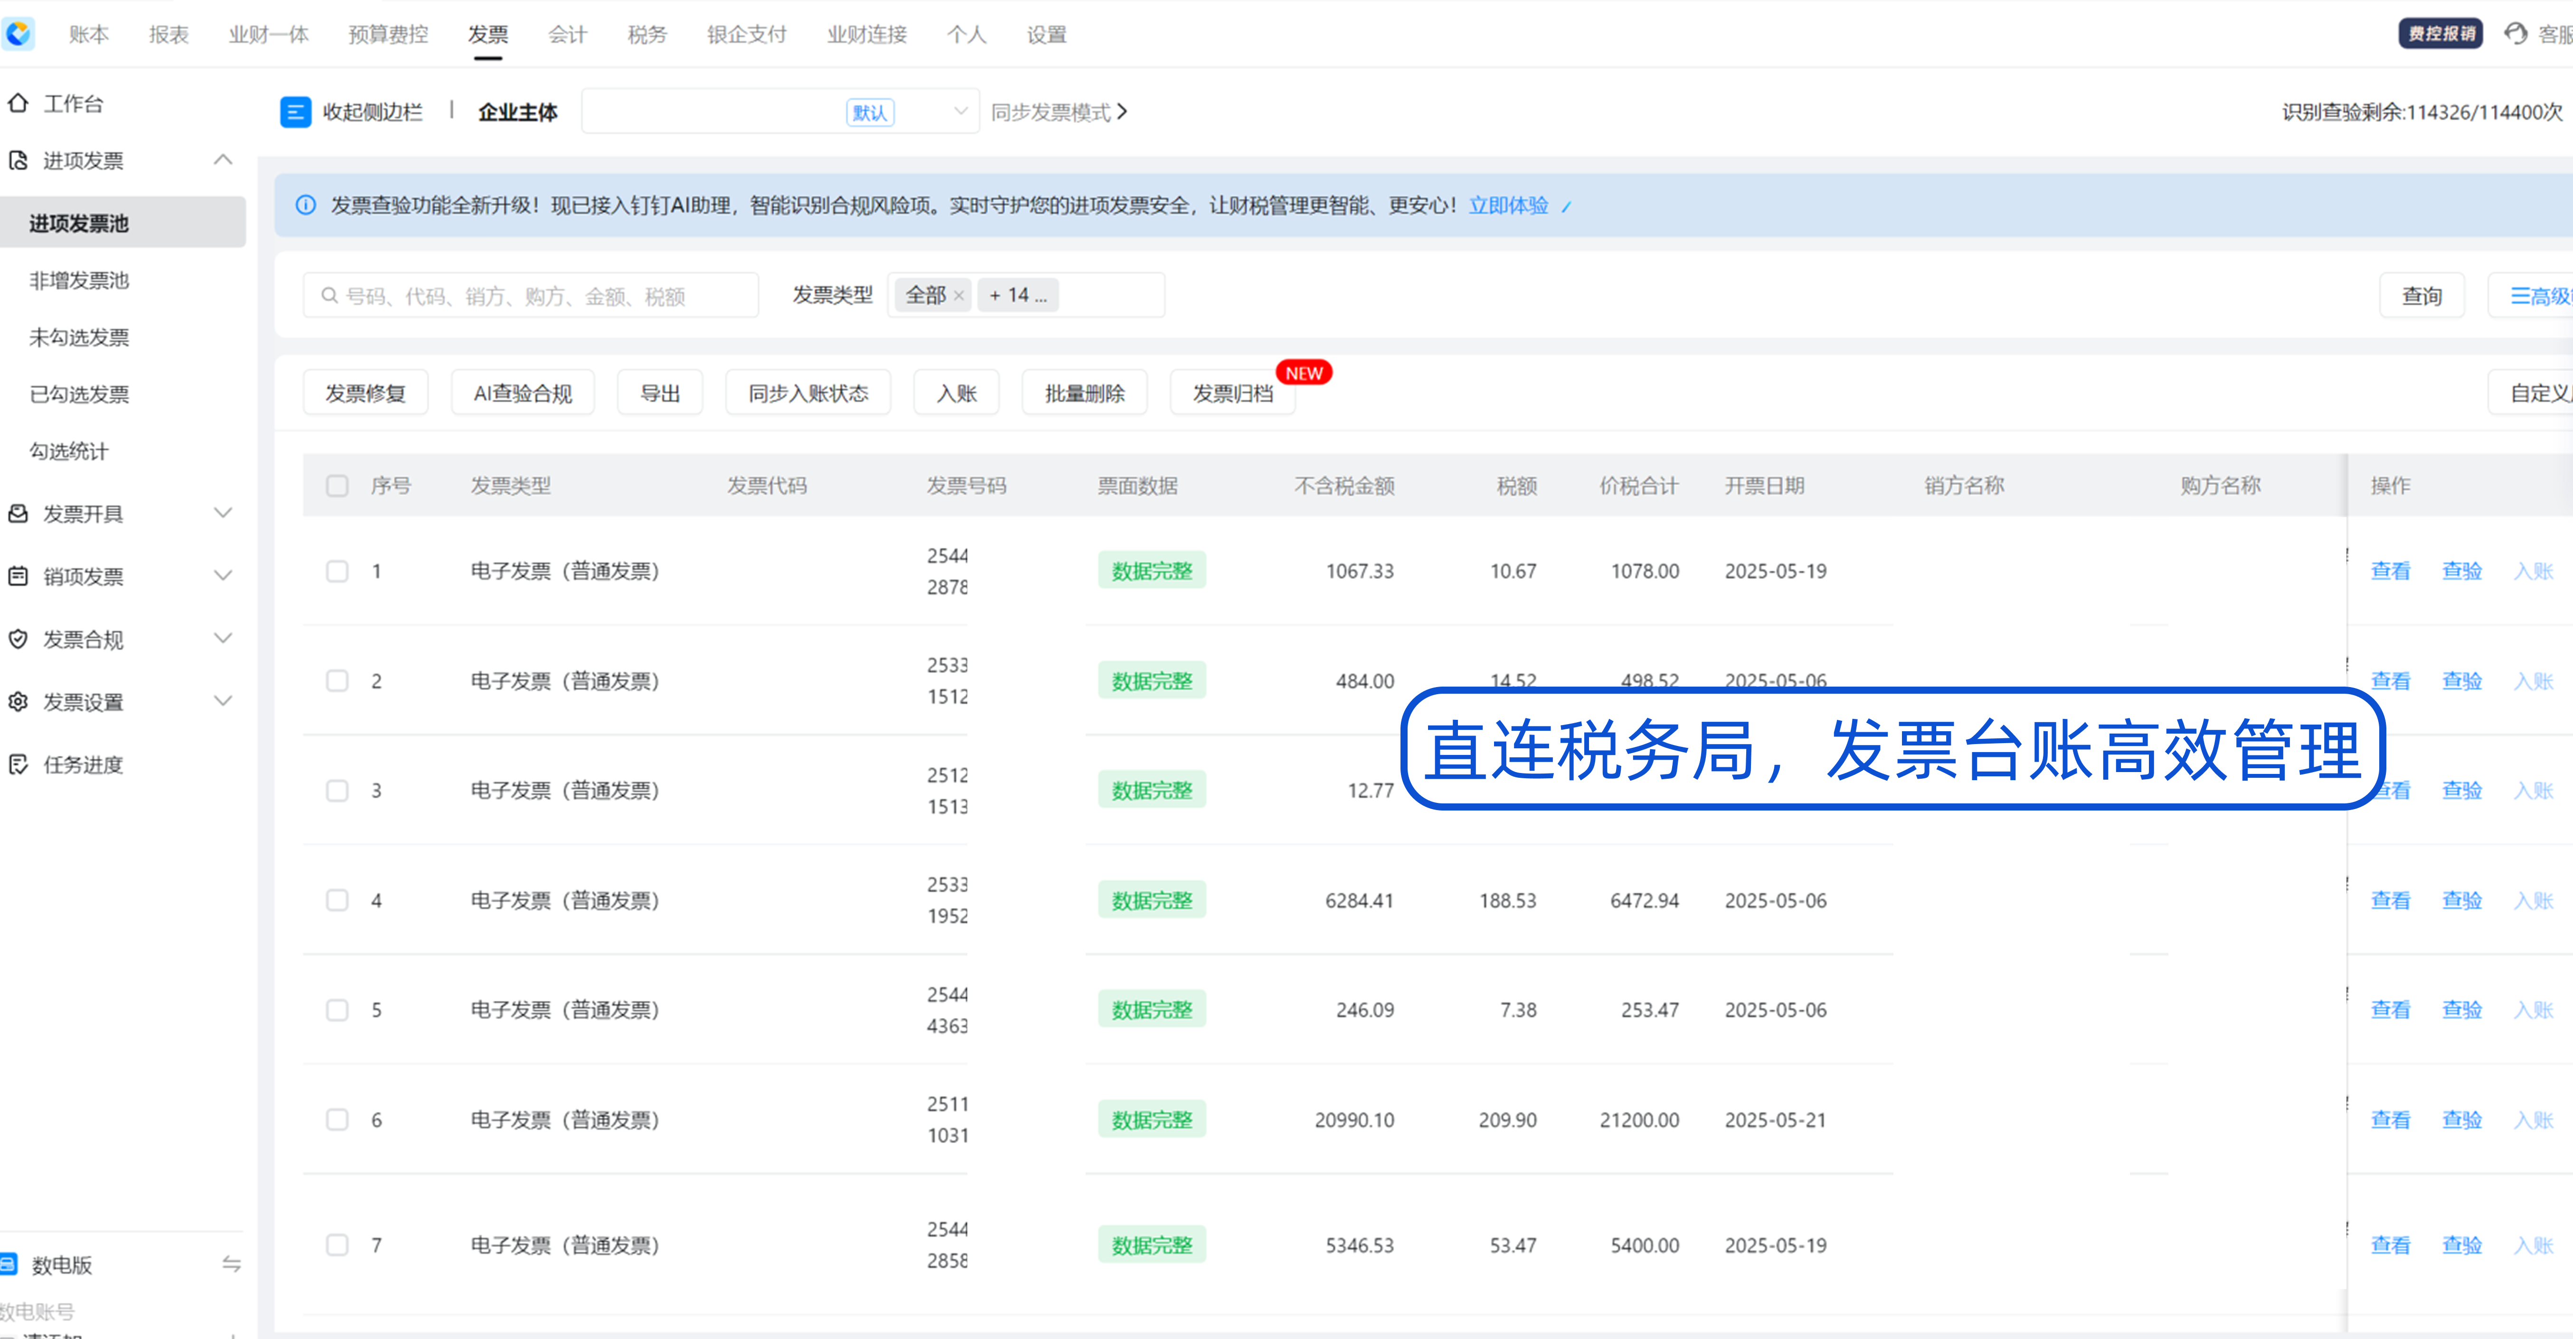Expand the 销项发票 section chevron

223,576
